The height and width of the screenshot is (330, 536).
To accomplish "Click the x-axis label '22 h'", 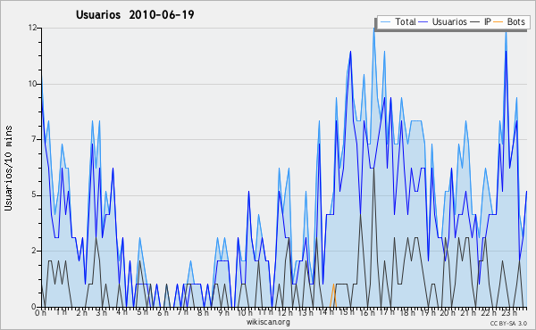I will pos(489,312).
